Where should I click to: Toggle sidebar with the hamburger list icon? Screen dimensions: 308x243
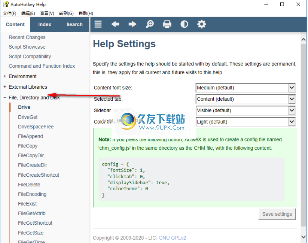point(98,24)
